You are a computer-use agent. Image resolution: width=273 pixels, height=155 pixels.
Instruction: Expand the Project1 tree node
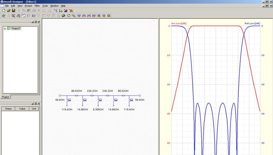[5, 29]
